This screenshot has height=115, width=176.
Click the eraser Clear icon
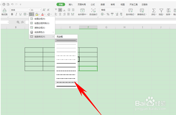(49, 14)
